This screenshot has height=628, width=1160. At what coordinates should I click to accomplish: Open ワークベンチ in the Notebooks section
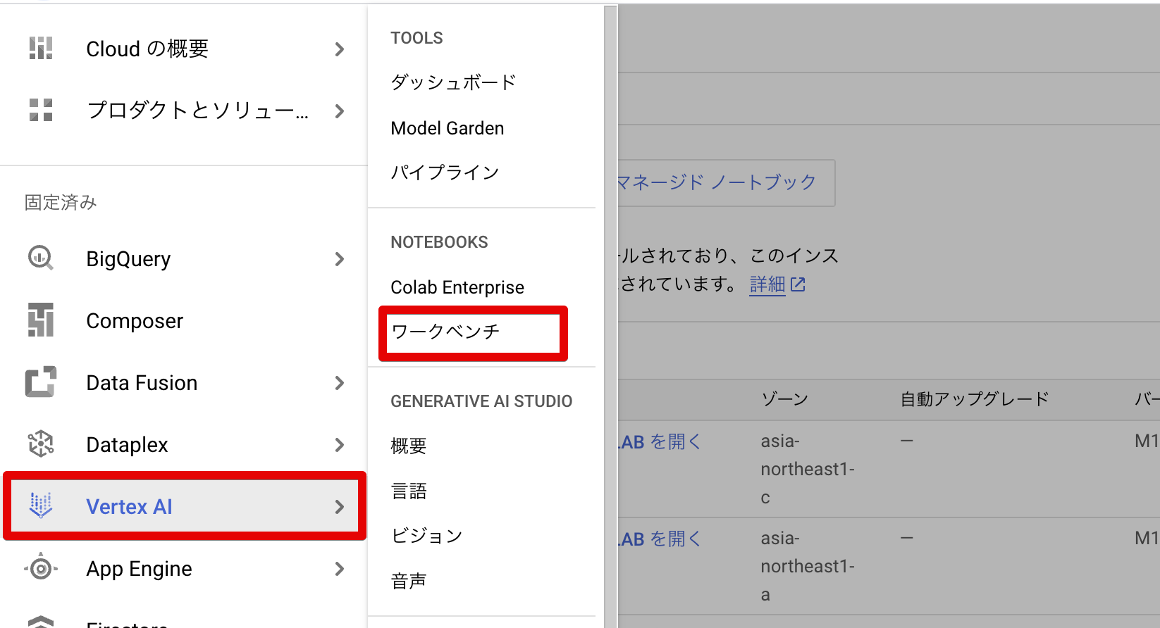[445, 332]
